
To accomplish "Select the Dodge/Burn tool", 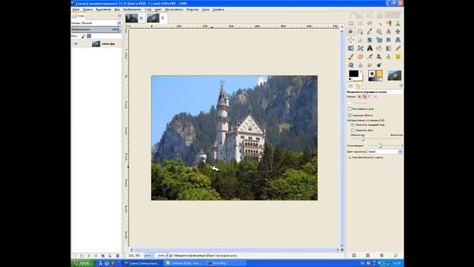I will (x=379, y=65).
